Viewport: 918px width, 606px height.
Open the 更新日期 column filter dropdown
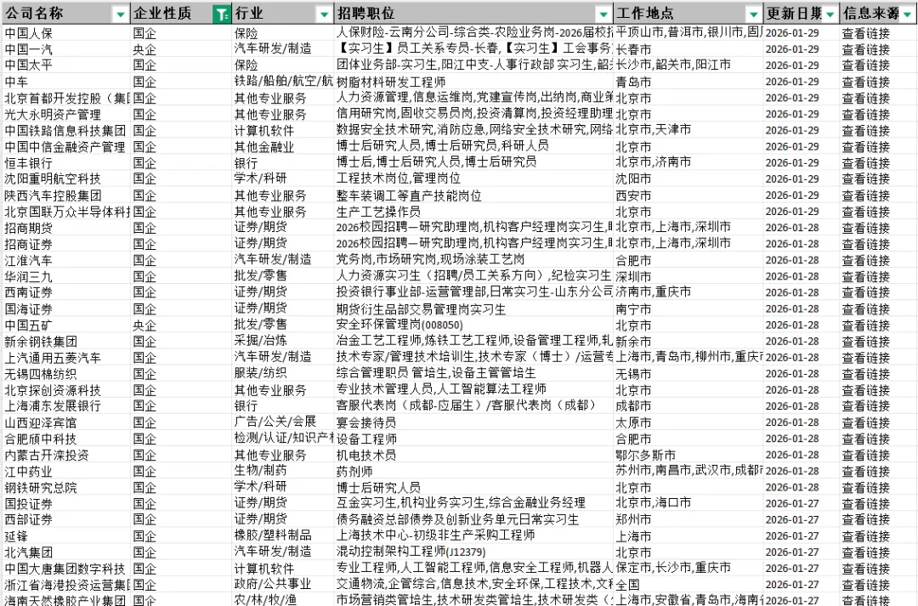pyautogui.click(x=830, y=14)
